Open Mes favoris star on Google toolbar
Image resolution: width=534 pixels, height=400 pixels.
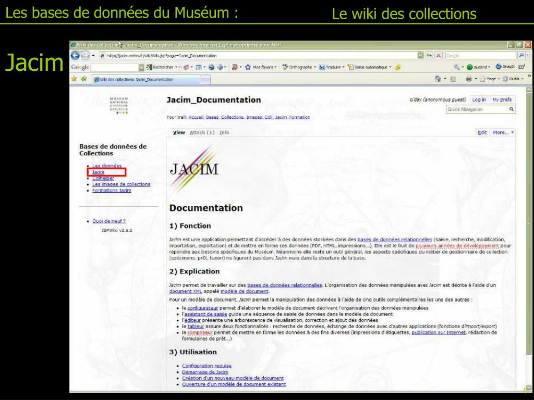coord(261,67)
